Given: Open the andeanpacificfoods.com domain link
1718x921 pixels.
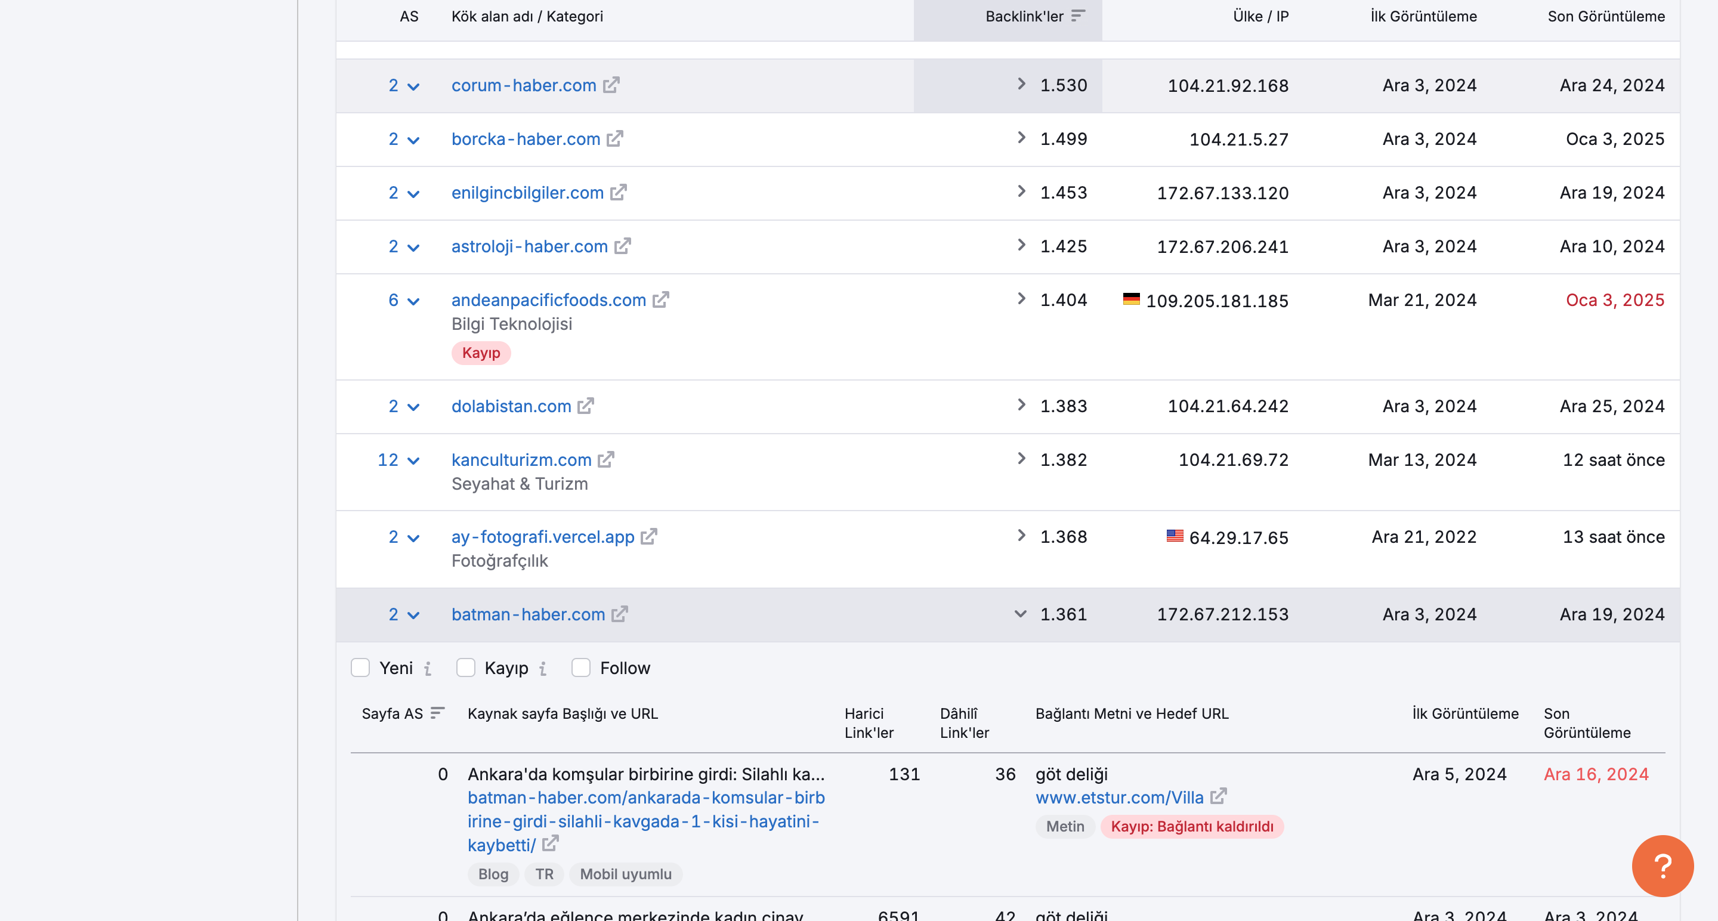Looking at the screenshot, I should [x=548, y=300].
